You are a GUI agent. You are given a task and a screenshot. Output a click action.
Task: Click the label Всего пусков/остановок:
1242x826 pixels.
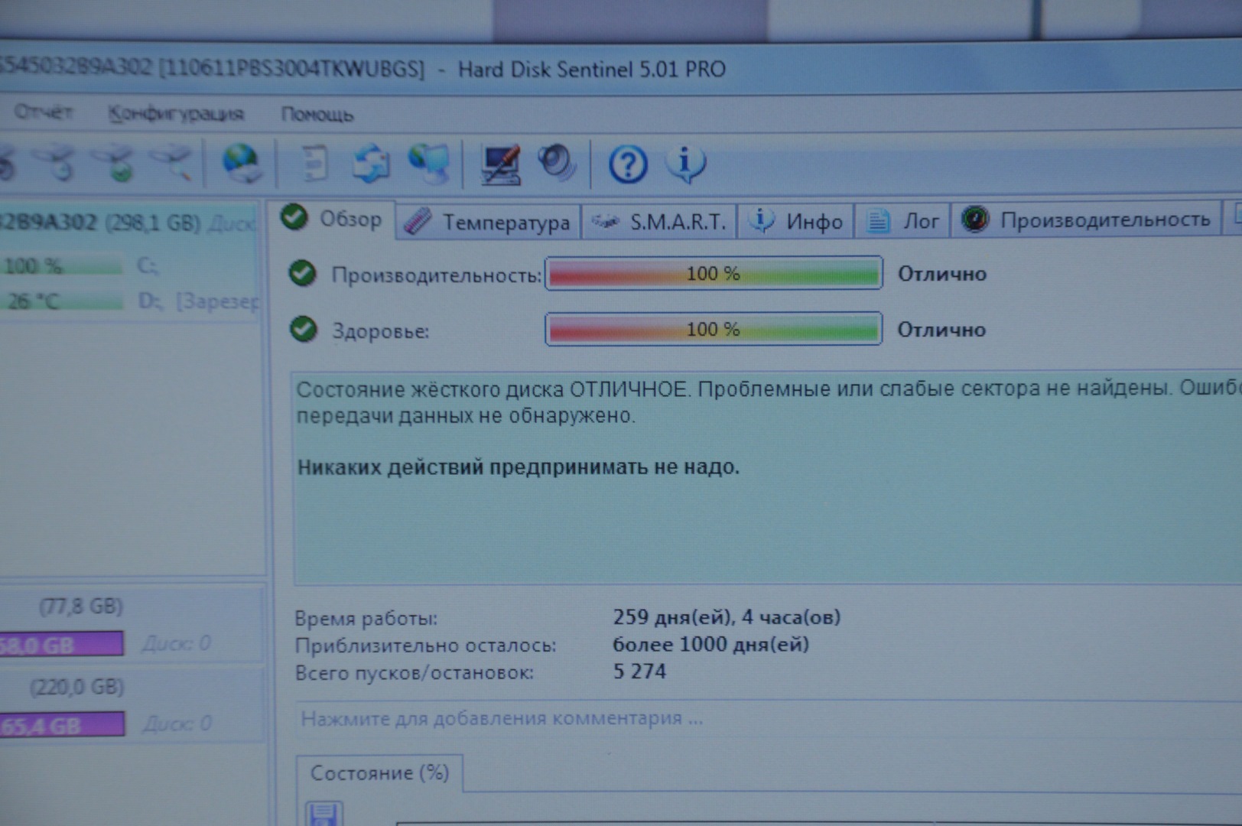pos(415,673)
